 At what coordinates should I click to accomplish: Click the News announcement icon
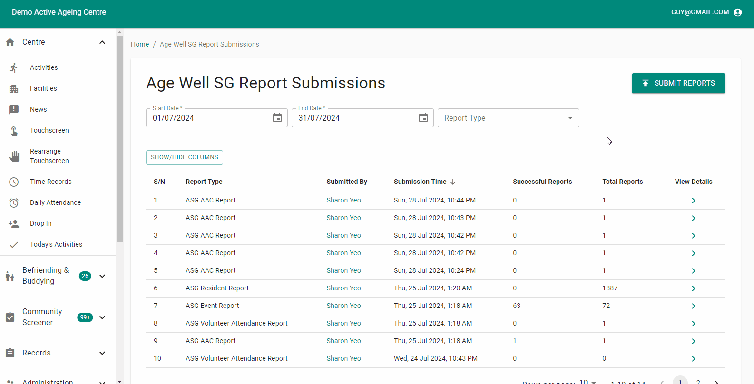[14, 110]
